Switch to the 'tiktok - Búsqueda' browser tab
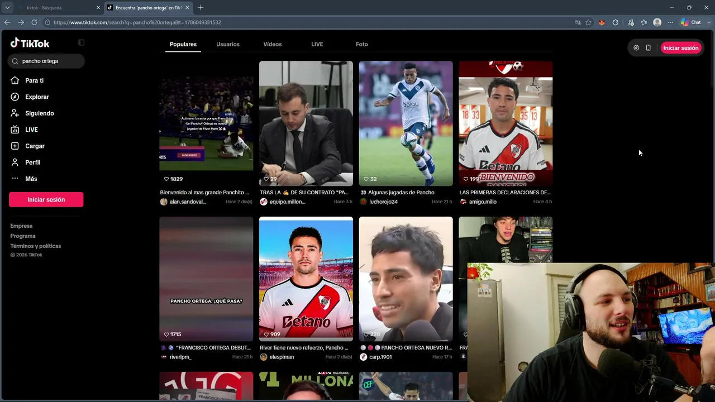Image resolution: width=715 pixels, height=402 pixels. click(x=58, y=8)
